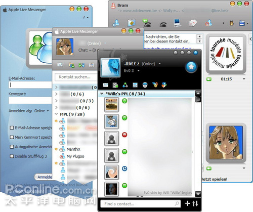The height and width of the screenshot is (212, 253).
Task: Open remote assistance computer icon in Bram window
Action: tap(177, 23)
